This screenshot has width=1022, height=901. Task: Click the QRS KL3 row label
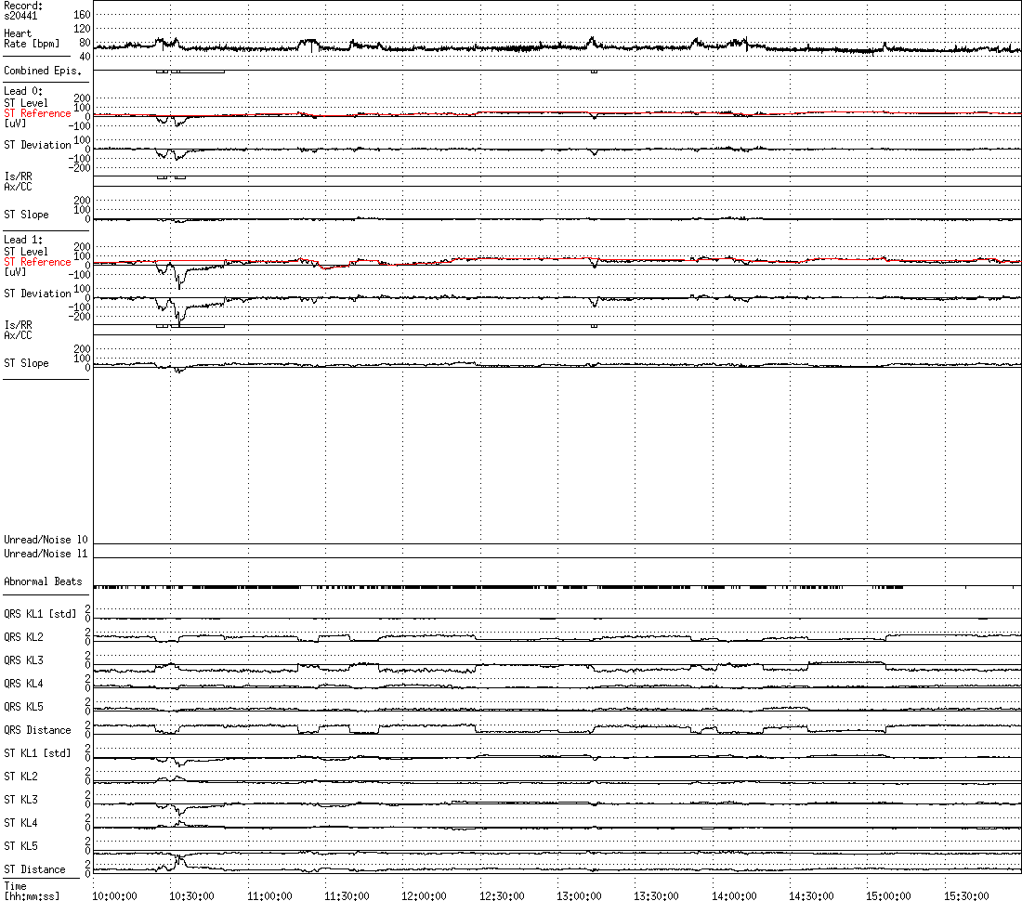(x=23, y=660)
